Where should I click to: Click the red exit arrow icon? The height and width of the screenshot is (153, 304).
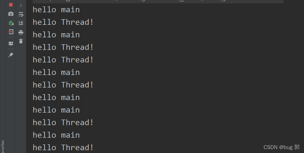pos(11,32)
